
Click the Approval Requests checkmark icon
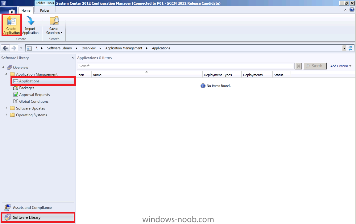(15, 94)
